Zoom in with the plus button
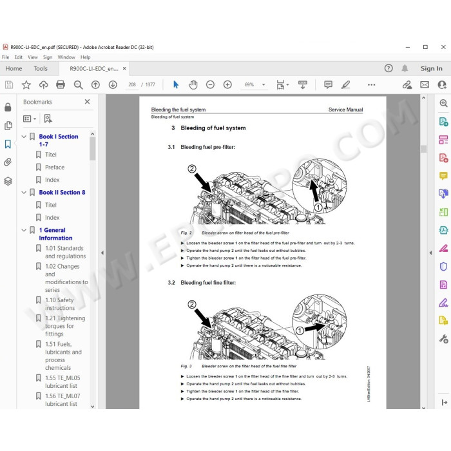451x451 pixels. pyautogui.click(x=227, y=84)
